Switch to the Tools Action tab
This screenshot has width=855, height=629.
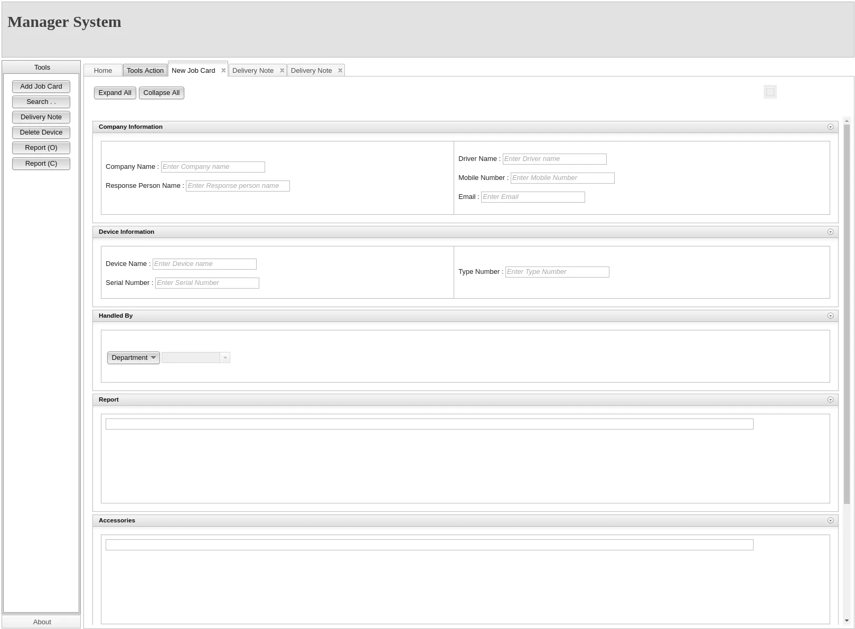click(145, 71)
